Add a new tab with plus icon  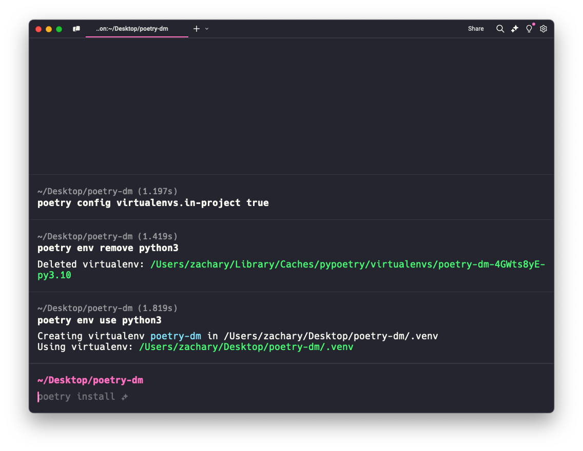(x=196, y=29)
